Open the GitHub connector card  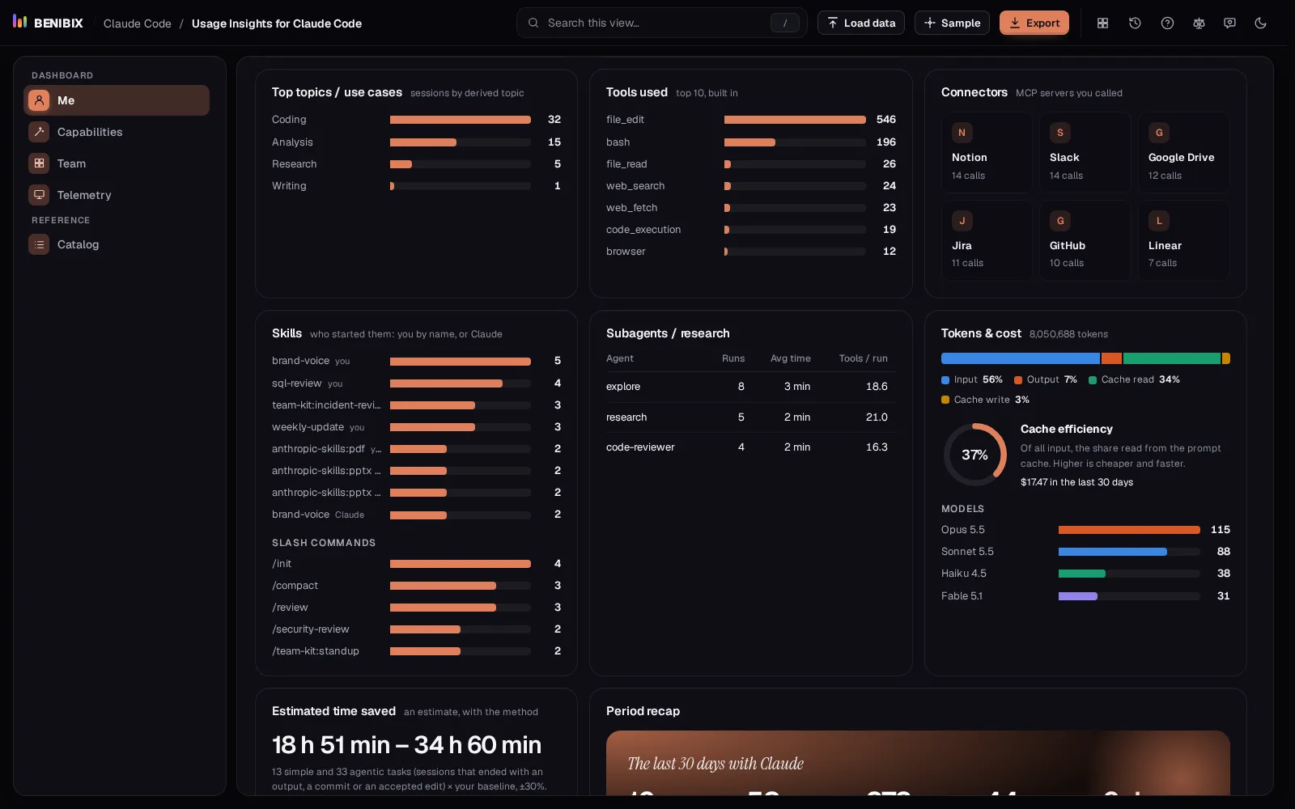click(1085, 240)
